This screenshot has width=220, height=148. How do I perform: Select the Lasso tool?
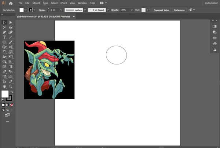tap(11, 27)
